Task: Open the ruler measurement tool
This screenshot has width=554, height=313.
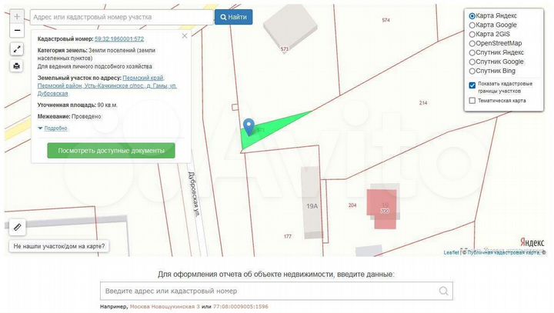Action: click(17, 227)
